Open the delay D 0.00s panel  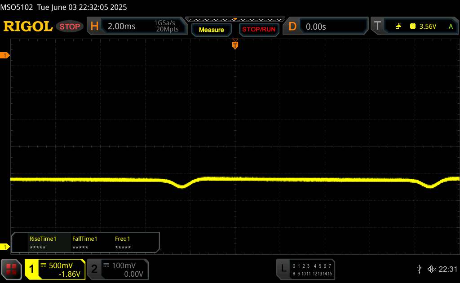[325, 27]
